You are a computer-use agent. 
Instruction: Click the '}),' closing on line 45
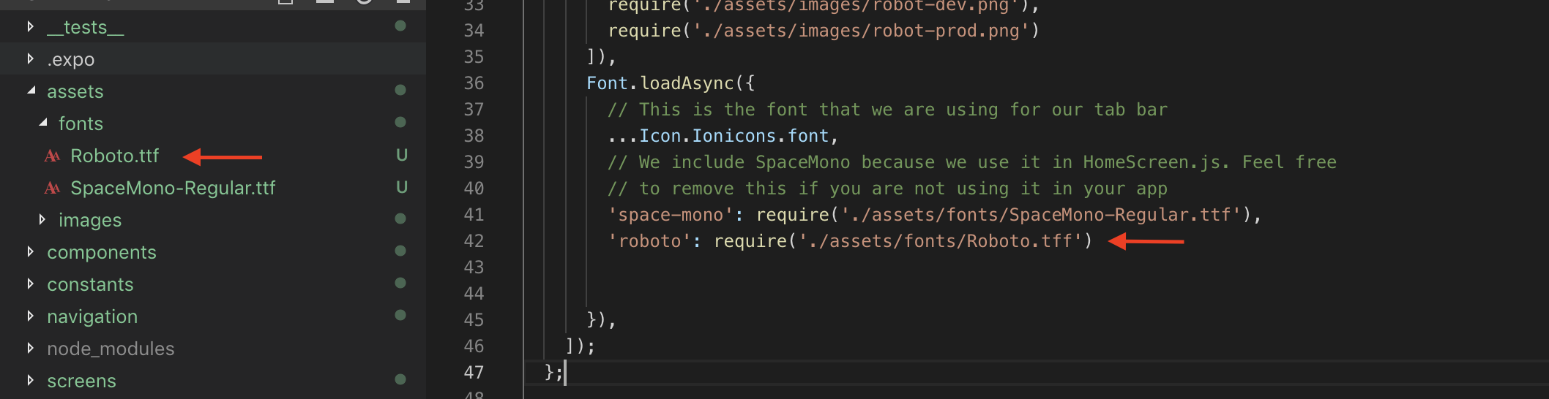(x=602, y=320)
